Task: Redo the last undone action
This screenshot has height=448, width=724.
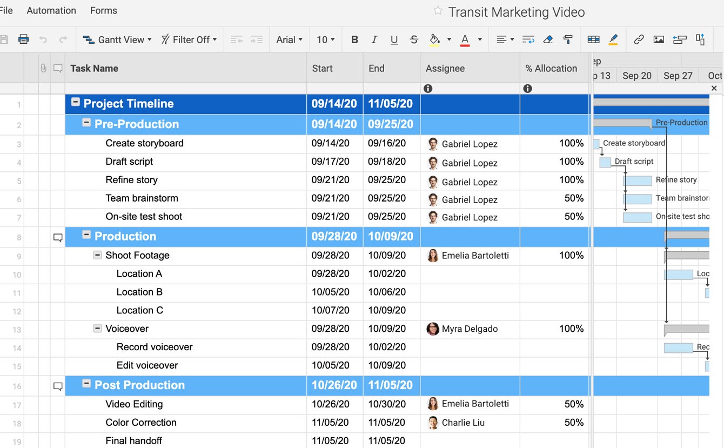Action: [x=63, y=39]
